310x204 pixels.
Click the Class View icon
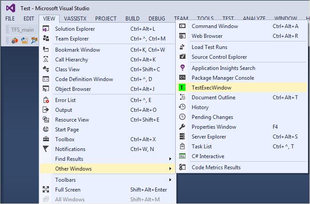coord(46,69)
